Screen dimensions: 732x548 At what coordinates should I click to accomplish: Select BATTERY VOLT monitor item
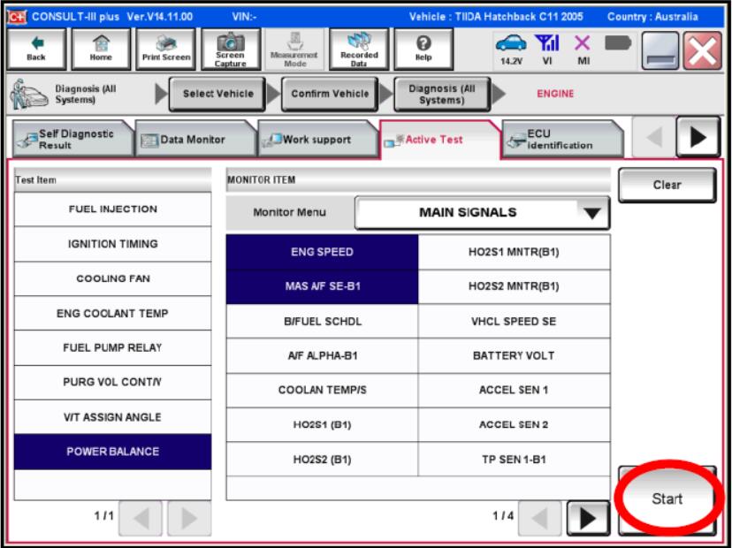point(514,356)
